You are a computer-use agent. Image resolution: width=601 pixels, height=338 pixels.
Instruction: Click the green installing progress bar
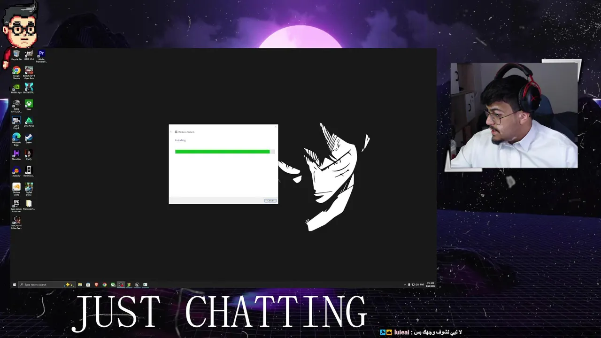click(225, 152)
